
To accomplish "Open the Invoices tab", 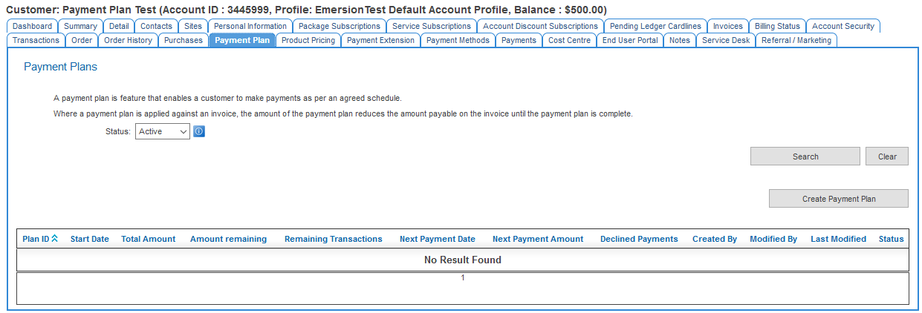I will 727,26.
